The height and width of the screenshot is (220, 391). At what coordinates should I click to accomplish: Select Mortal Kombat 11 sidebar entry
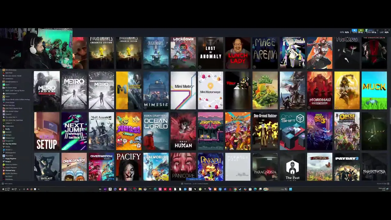pos(11,82)
